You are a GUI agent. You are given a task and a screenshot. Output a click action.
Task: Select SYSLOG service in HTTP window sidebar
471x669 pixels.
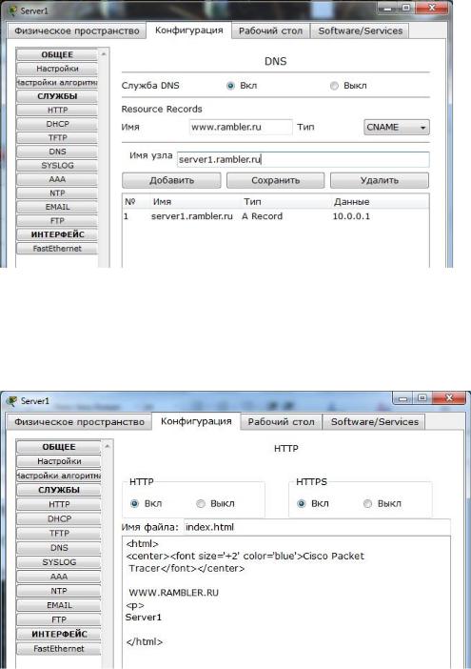pyautogui.click(x=59, y=562)
